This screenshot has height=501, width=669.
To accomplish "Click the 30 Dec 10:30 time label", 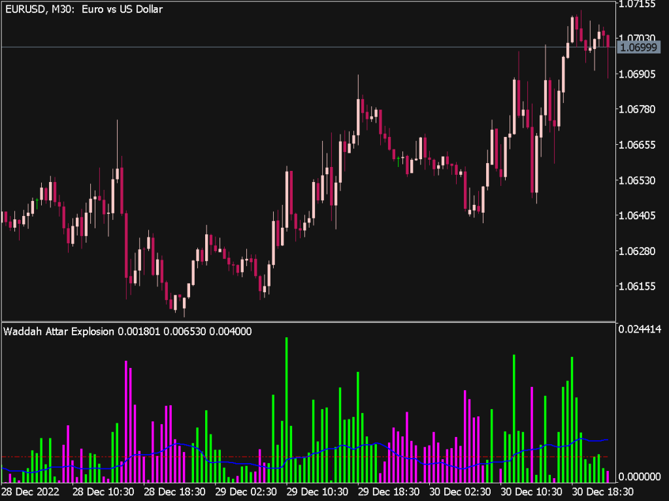I will point(531,492).
